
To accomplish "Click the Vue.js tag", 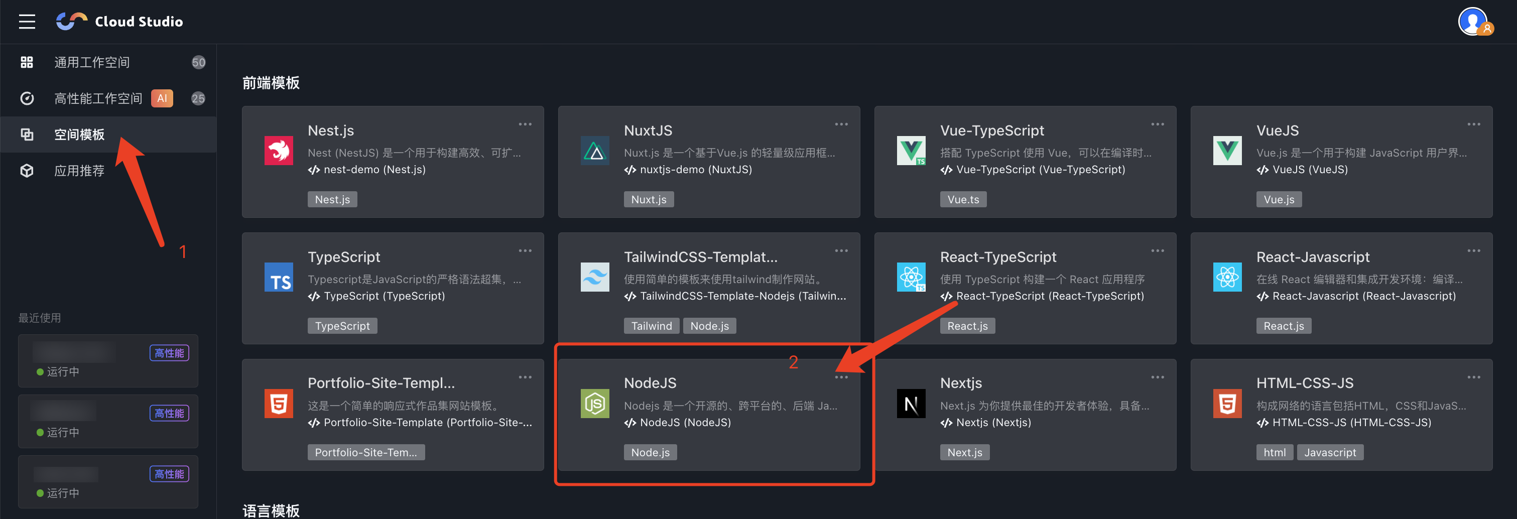I will pyautogui.click(x=1279, y=199).
